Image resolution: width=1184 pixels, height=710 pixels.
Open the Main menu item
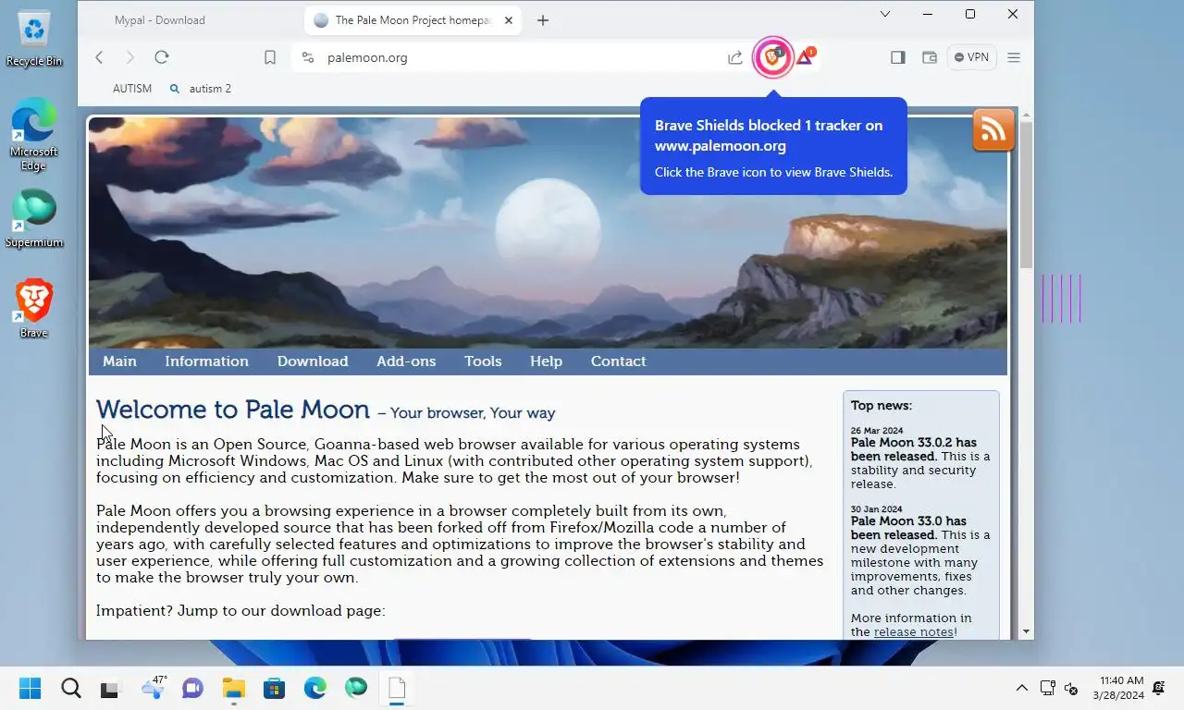coord(119,361)
